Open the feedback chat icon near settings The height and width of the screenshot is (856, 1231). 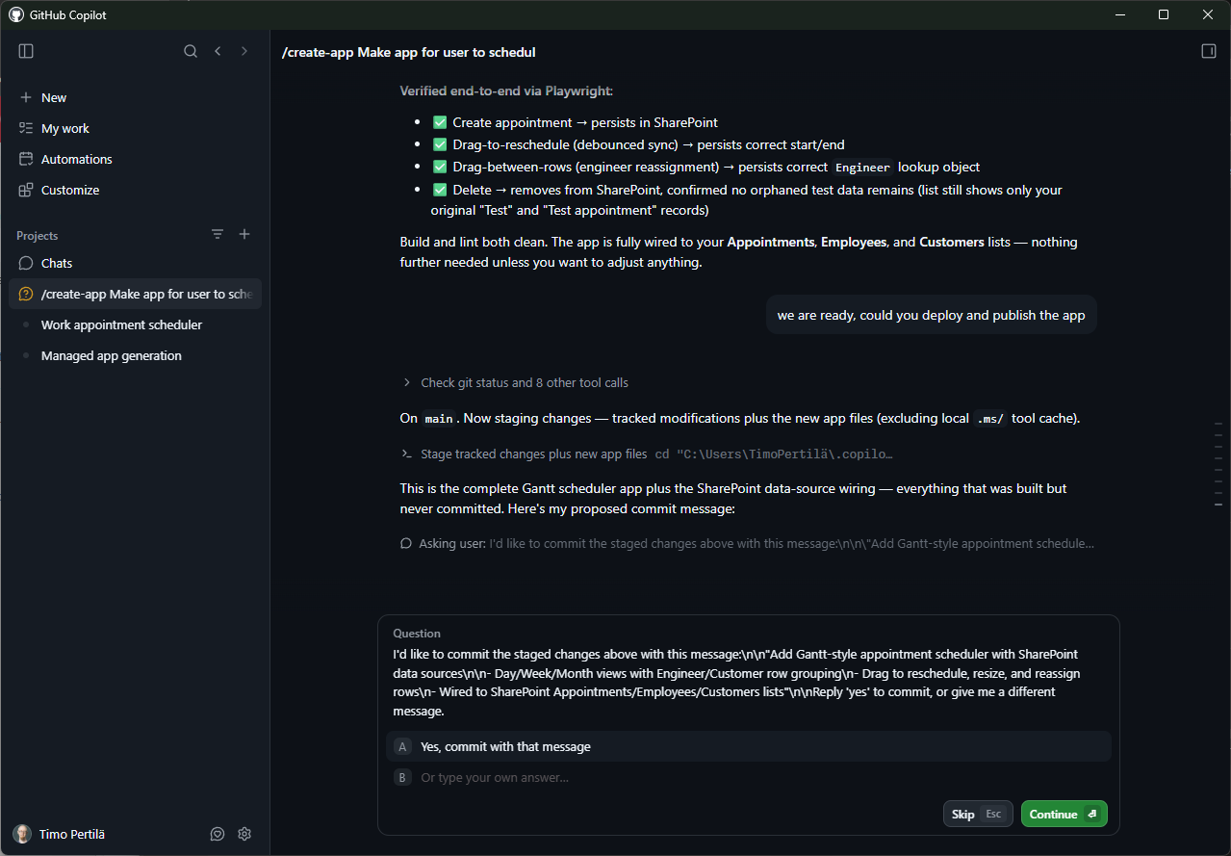click(x=218, y=834)
